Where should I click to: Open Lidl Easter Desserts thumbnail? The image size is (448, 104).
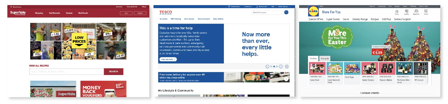click(369, 68)
